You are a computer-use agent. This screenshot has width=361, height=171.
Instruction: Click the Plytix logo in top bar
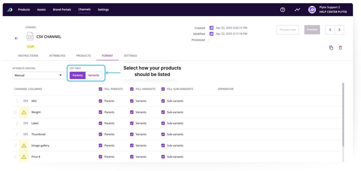pos(10,10)
